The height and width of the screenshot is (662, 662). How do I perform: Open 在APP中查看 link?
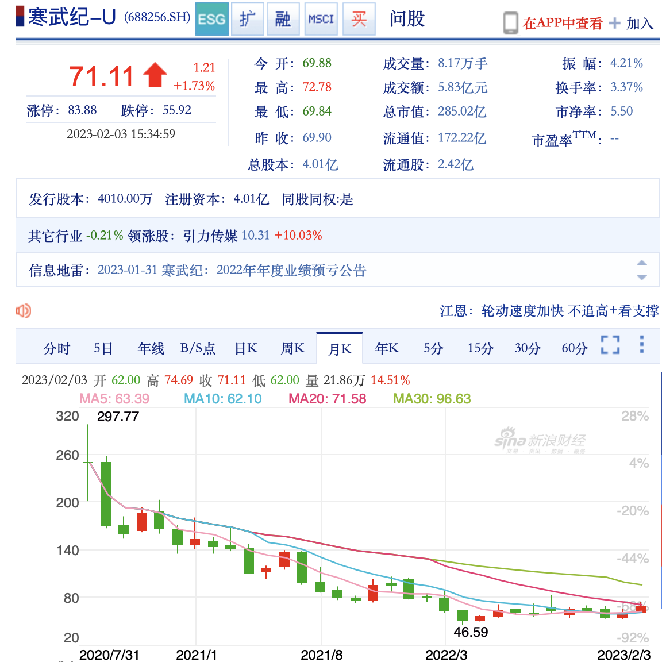pyautogui.click(x=563, y=23)
